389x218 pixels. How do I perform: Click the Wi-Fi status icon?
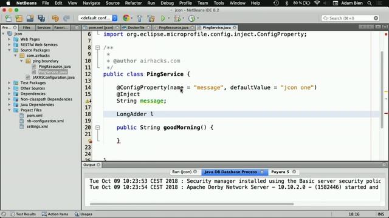coord(317,3)
